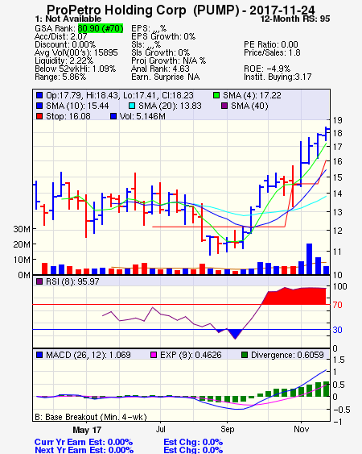
Task: Click the 30M volume axis label
Action: (22, 229)
